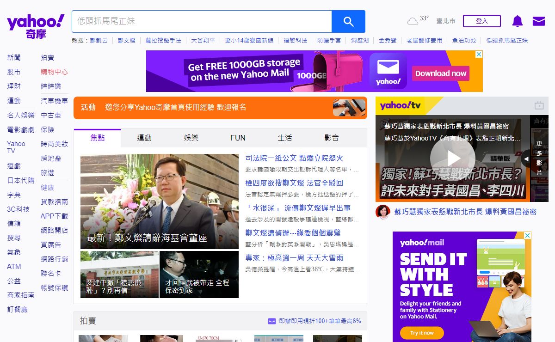Open 購物中心 in the sidebar
The height and width of the screenshot is (342, 555).
[54, 72]
